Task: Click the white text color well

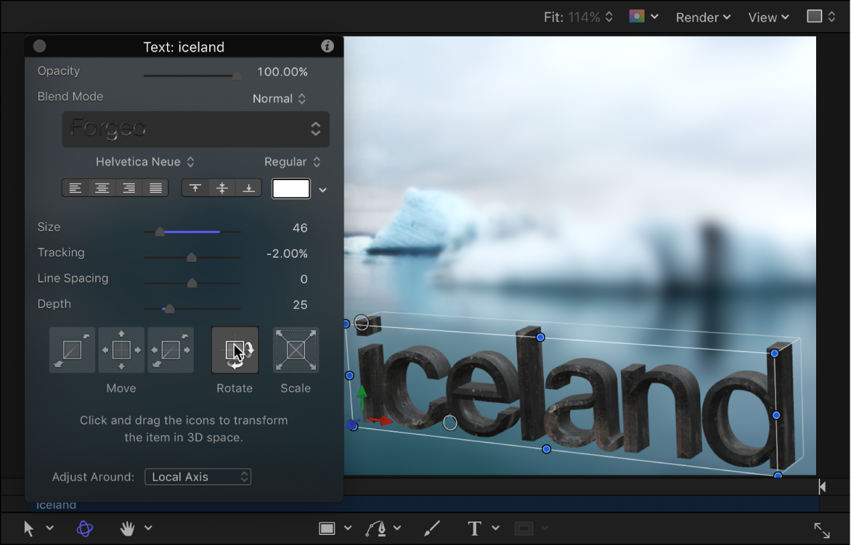Action: [290, 188]
